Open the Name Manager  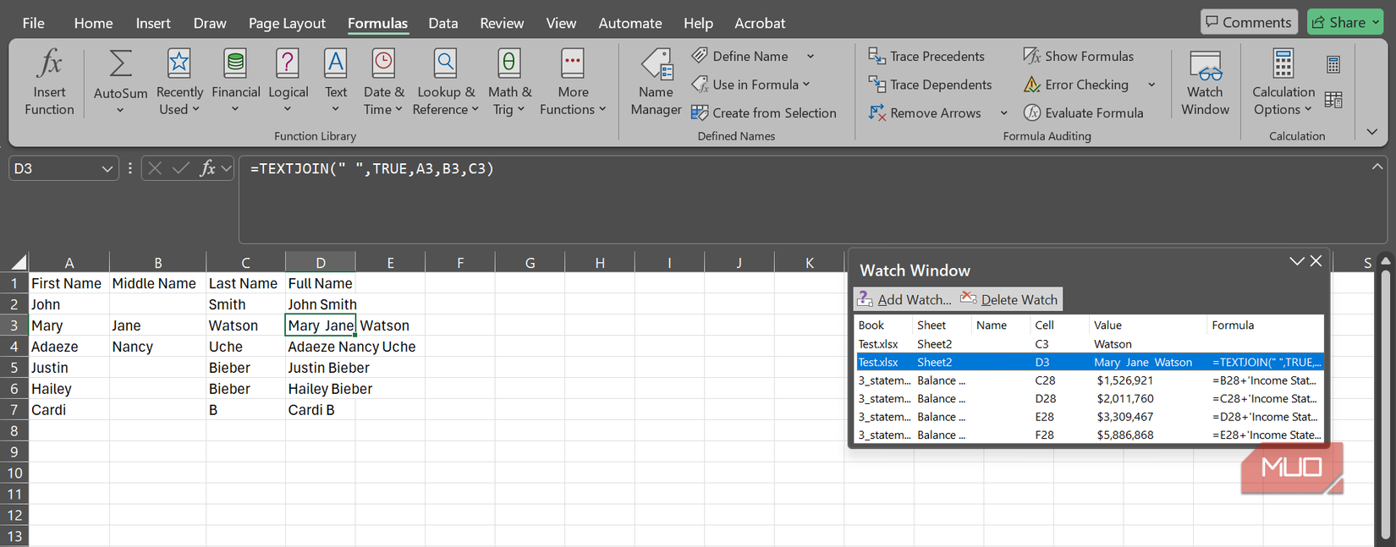656,82
